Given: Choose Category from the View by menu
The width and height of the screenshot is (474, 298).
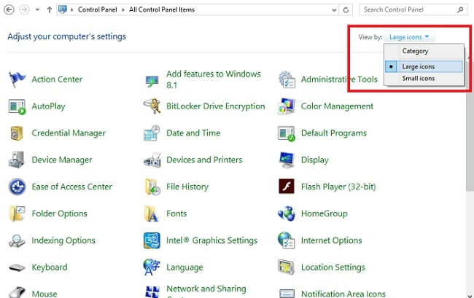Looking at the screenshot, I should (415, 52).
